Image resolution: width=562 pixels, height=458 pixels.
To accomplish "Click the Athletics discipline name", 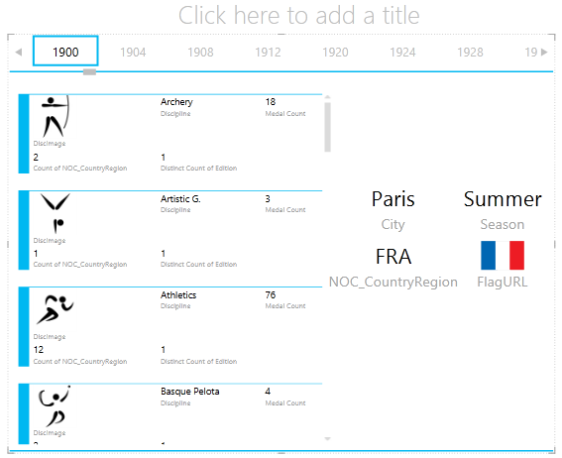I will [178, 295].
